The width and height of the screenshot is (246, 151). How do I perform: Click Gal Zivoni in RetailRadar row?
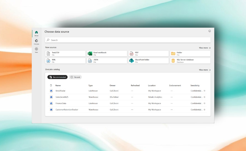pos(114,91)
